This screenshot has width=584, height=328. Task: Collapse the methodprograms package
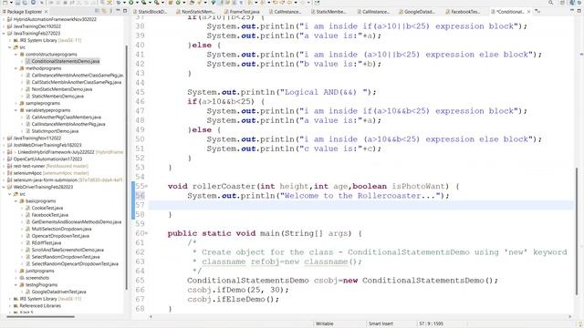pos(16,68)
